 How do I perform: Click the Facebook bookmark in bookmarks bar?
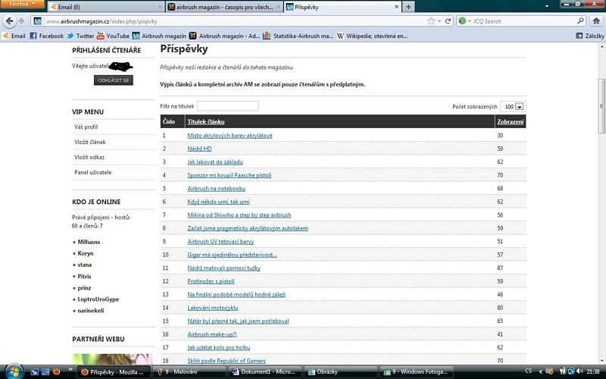[45, 36]
